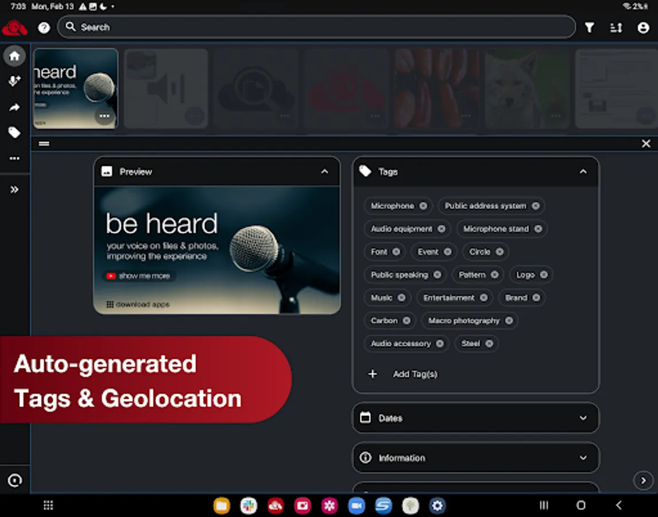Open the filter funnel icon
Image resolution: width=658 pixels, height=517 pixels.
pos(589,28)
